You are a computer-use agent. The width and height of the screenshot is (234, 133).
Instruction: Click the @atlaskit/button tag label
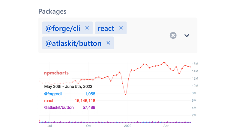coord(73,43)
